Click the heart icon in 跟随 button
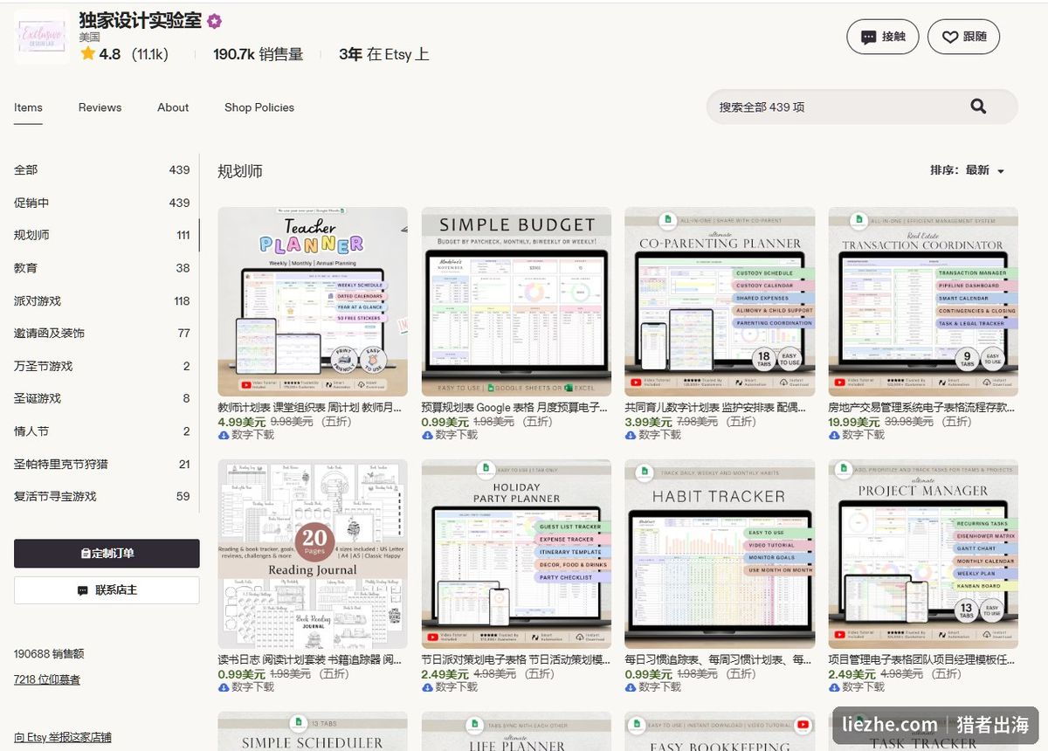 click(949, 37)
